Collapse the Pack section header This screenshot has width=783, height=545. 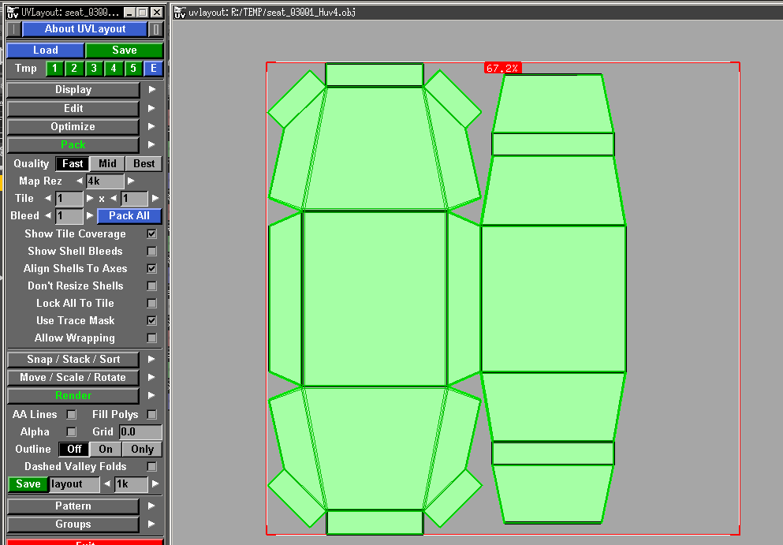click(x=73, y=144)
